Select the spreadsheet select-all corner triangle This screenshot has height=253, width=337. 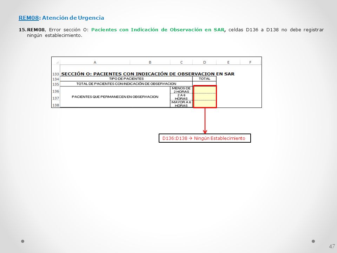(57, 63)
